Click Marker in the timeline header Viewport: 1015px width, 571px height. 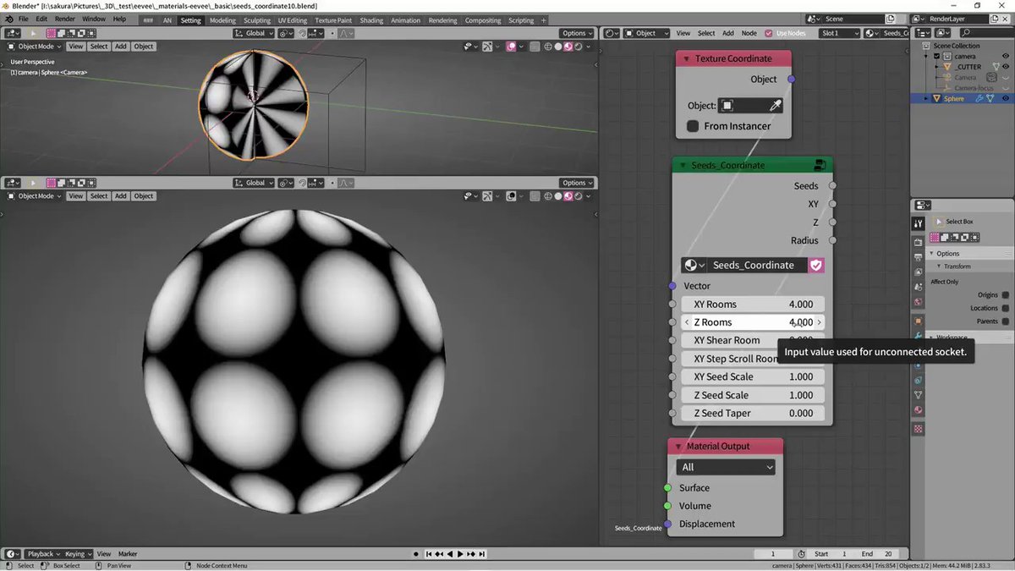pos(128,554)
